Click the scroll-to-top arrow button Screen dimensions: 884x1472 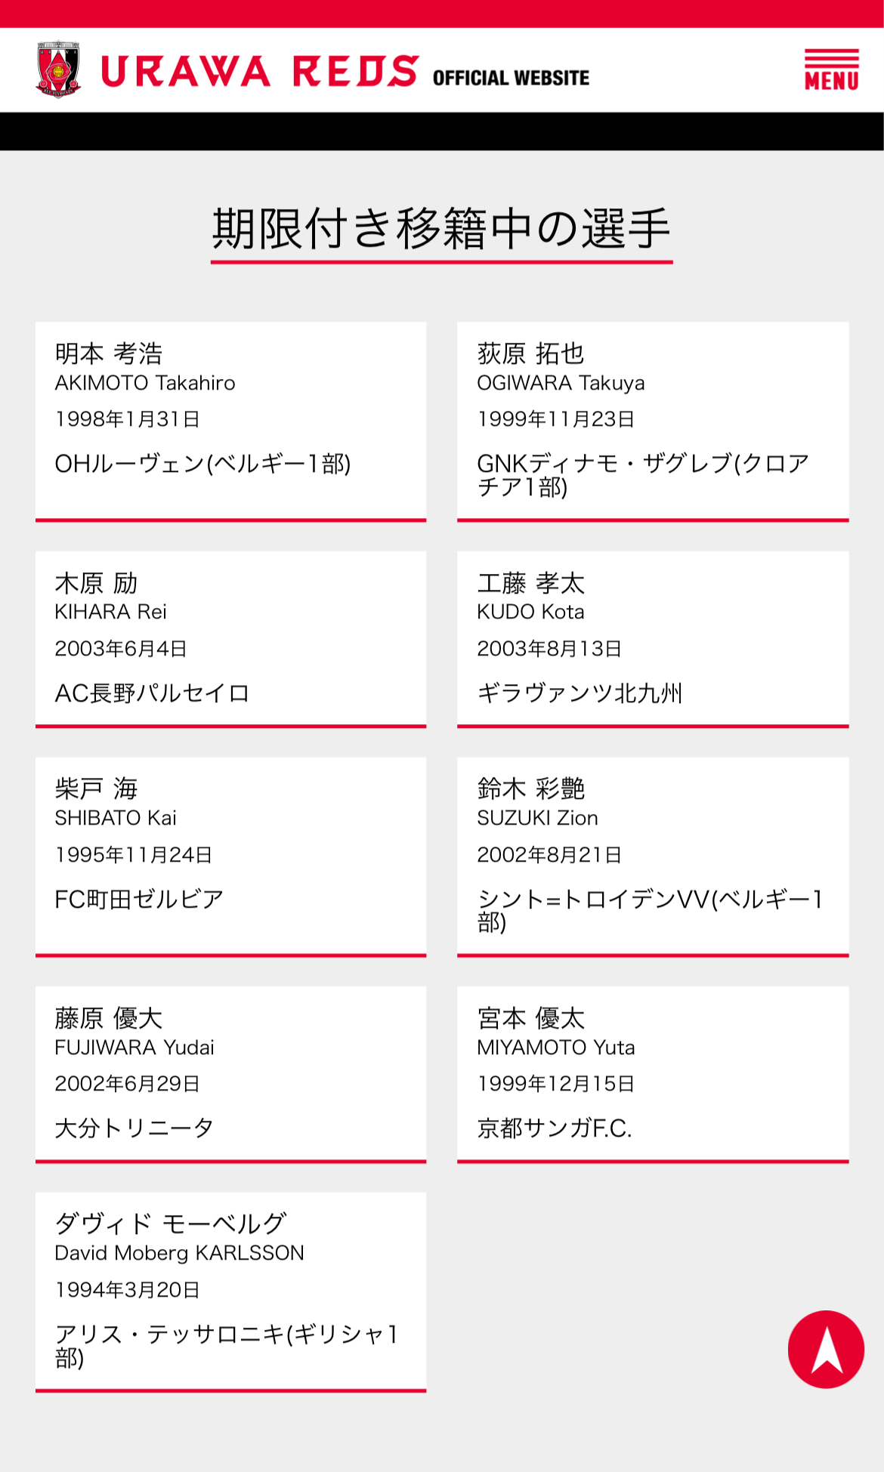(826, 1349)
